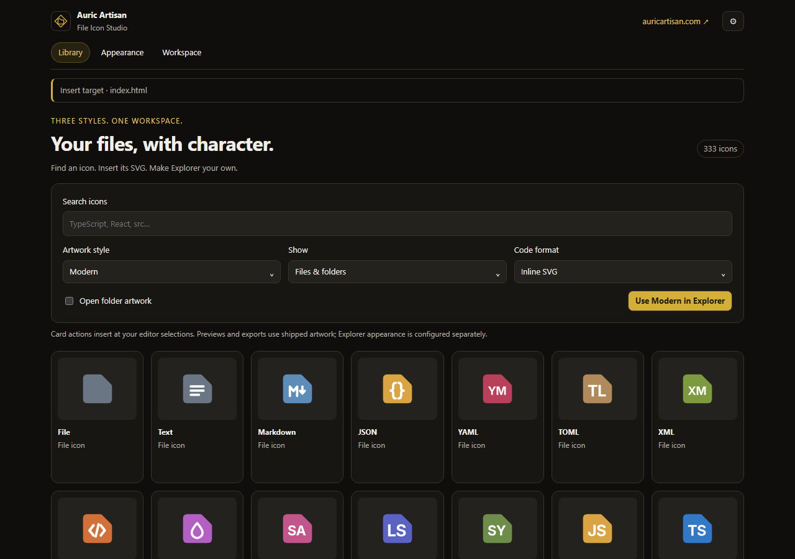795x559 pixels.
Task: Open the Code format dropdown showing Inline SVG
Action: [623, 272]
